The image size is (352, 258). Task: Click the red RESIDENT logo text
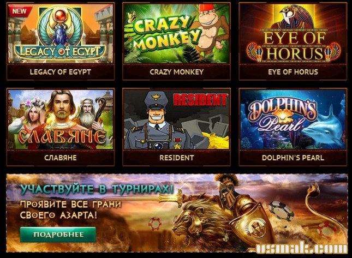(x=200, y=100)
